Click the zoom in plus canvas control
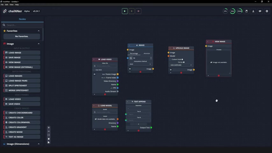Image resolution: width=272 pixels, height=153 pixels. [49, 127]
